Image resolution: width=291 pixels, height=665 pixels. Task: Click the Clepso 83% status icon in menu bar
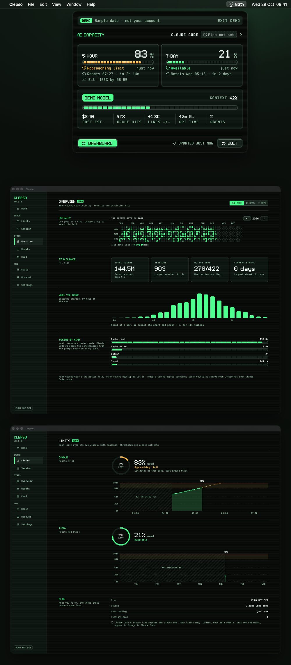point(236,4)
